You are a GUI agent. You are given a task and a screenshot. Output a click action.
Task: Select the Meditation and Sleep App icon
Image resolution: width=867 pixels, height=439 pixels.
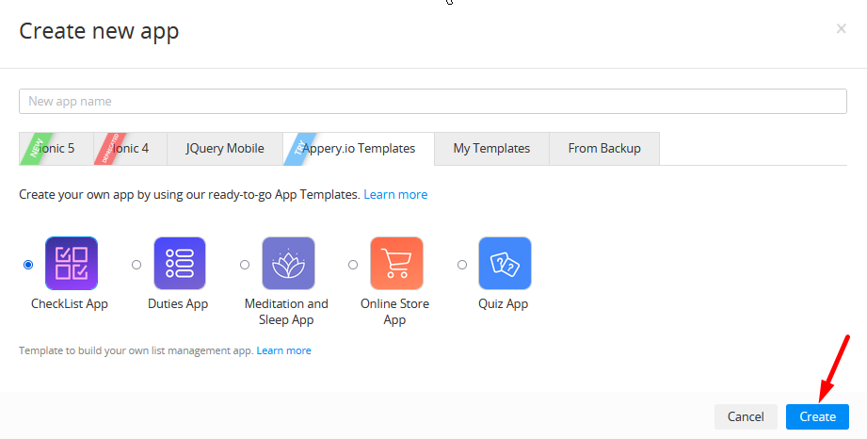(x=288, y=264)
